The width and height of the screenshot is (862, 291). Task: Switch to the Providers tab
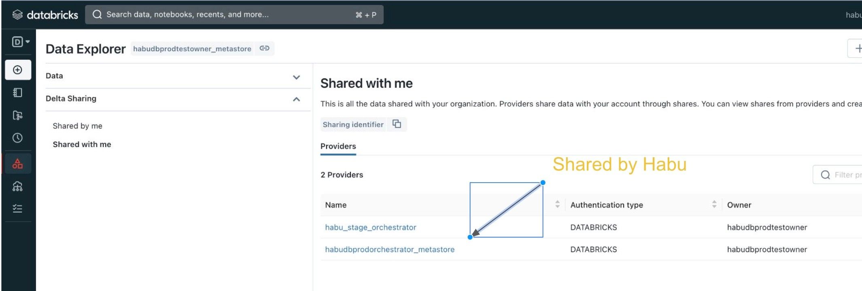tap(338, 146)
